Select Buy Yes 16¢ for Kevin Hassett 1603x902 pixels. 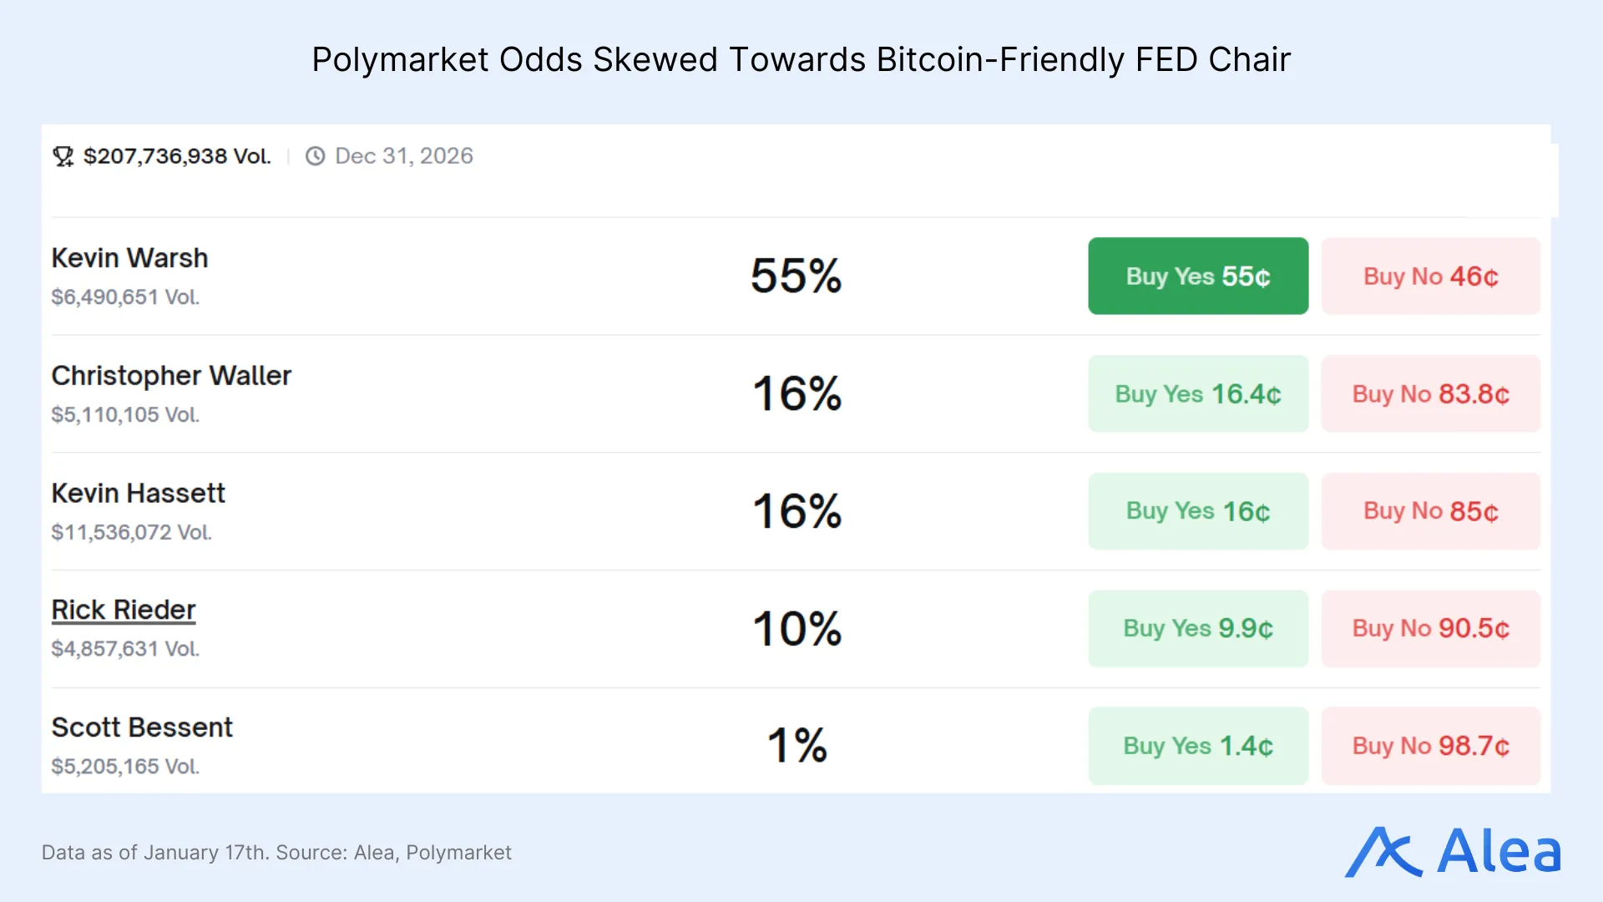click(1197, 511)
